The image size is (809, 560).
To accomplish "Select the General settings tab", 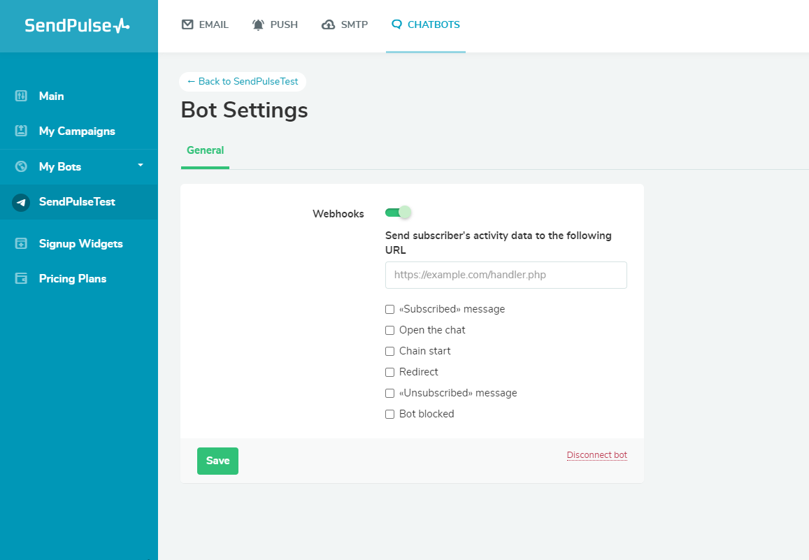I will pos(206,150).
